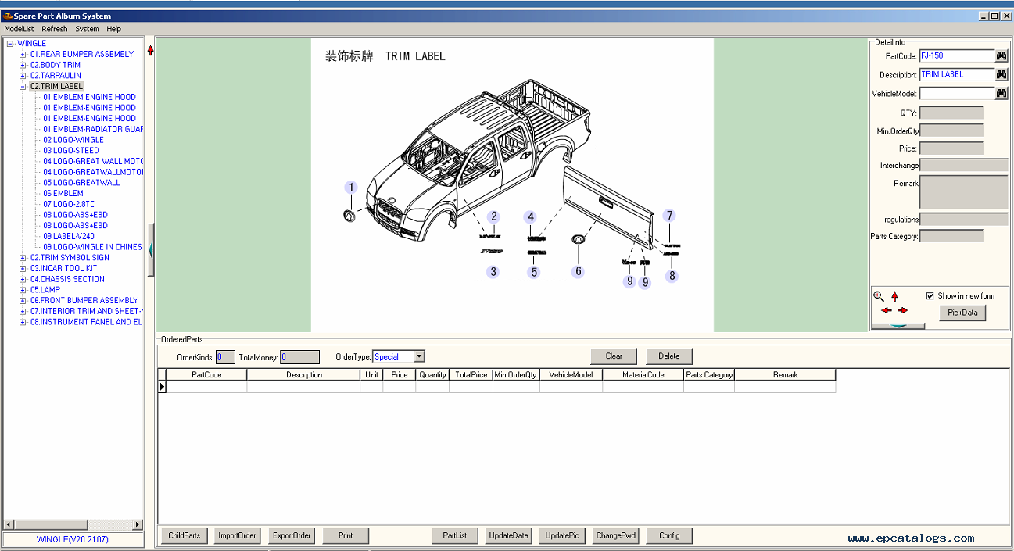The image size is (1014, 551).
Task: Expand the 02.TRIM SYMBOL SIGN node
Action: click(x=23, y=258)
